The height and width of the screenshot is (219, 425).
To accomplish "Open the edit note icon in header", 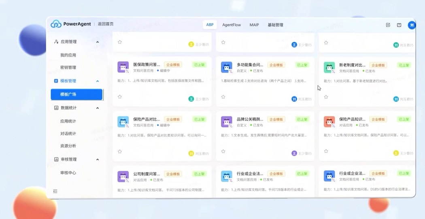I will tap(388, 25).
